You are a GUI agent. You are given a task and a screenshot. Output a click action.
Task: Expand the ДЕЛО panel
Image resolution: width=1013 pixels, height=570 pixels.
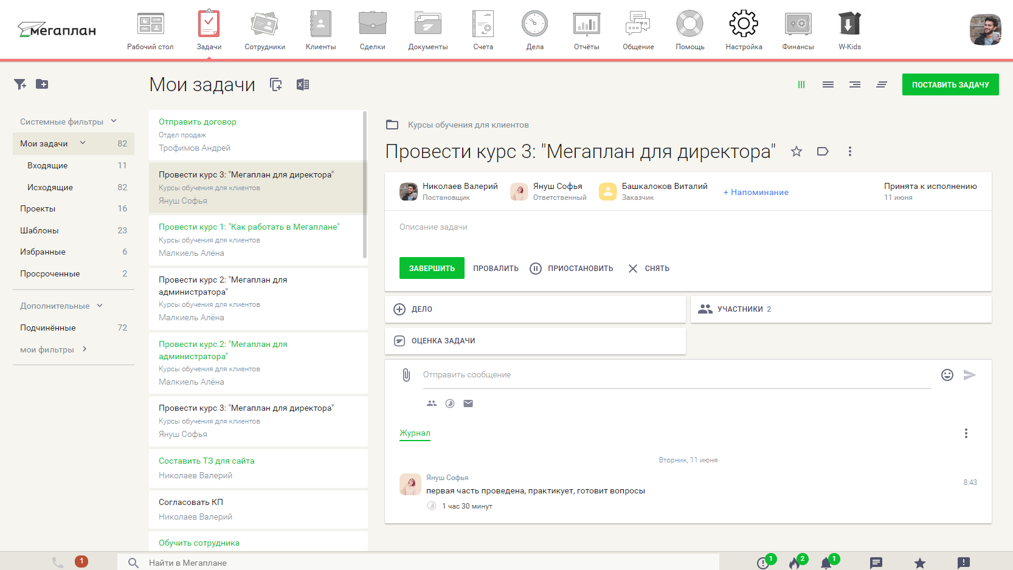[535, 309]
